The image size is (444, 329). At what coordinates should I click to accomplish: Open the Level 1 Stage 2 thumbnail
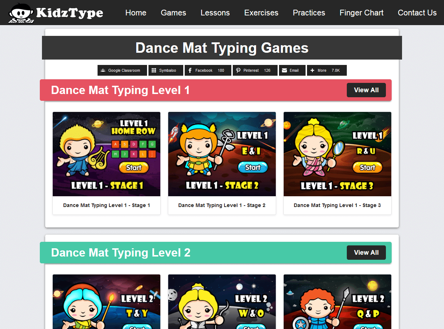(222, 154)
